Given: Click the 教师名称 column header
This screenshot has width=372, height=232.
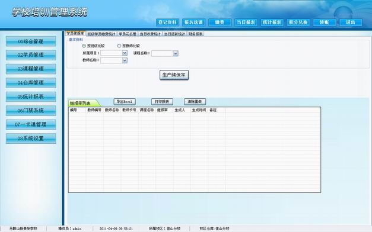Looking at the screenshot, I should coord(112,110).
